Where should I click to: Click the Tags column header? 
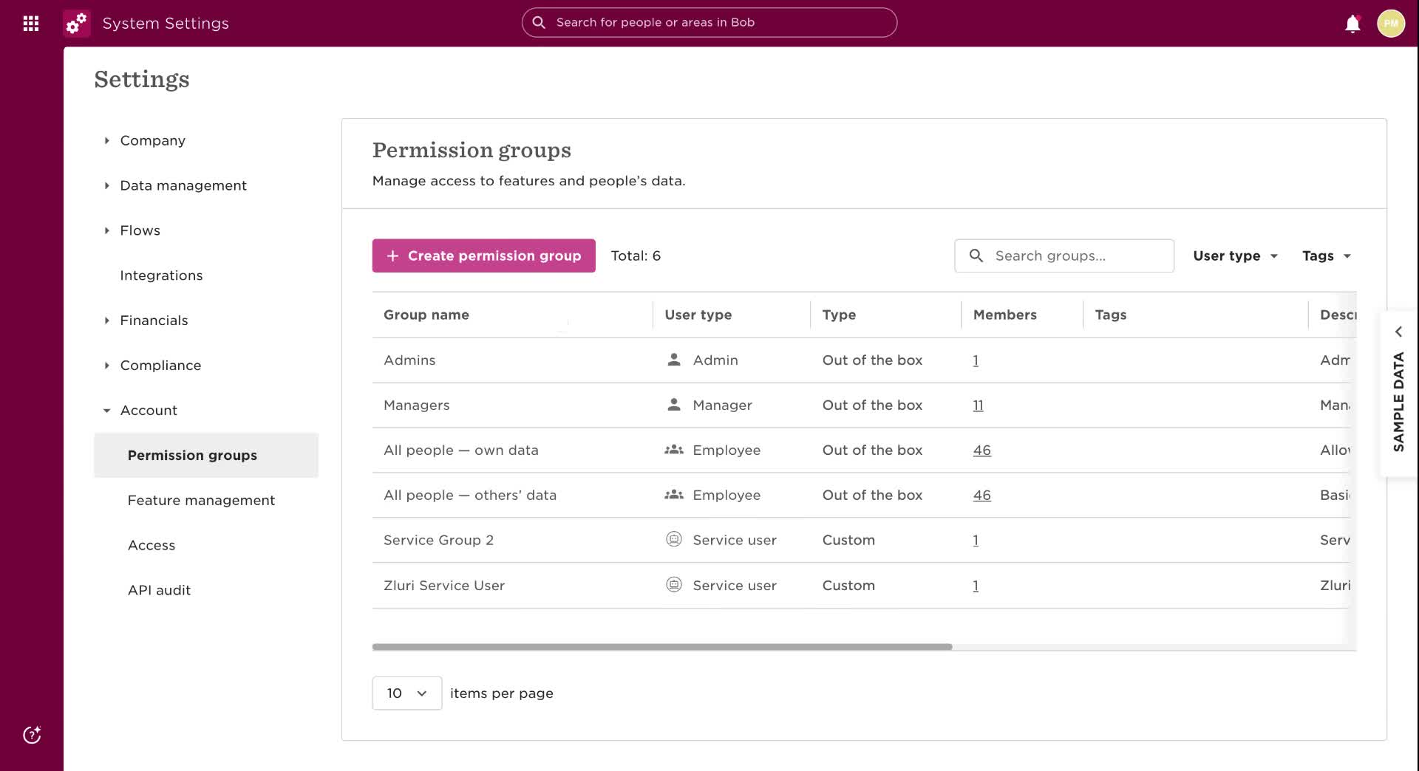(x=1110, y=315)
